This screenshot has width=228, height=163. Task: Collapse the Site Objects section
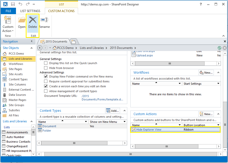click(x=31, y=48)
